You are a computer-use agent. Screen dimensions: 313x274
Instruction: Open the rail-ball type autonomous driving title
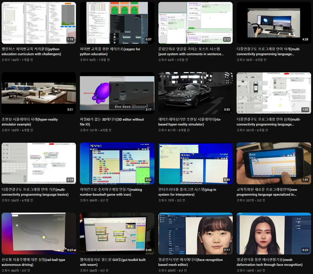33,262
